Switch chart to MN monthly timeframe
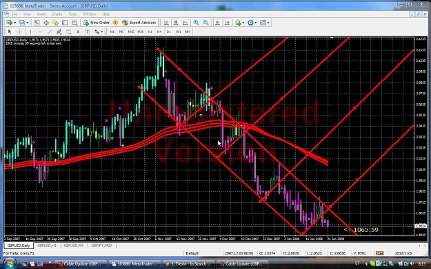 [x=188, y=32]
